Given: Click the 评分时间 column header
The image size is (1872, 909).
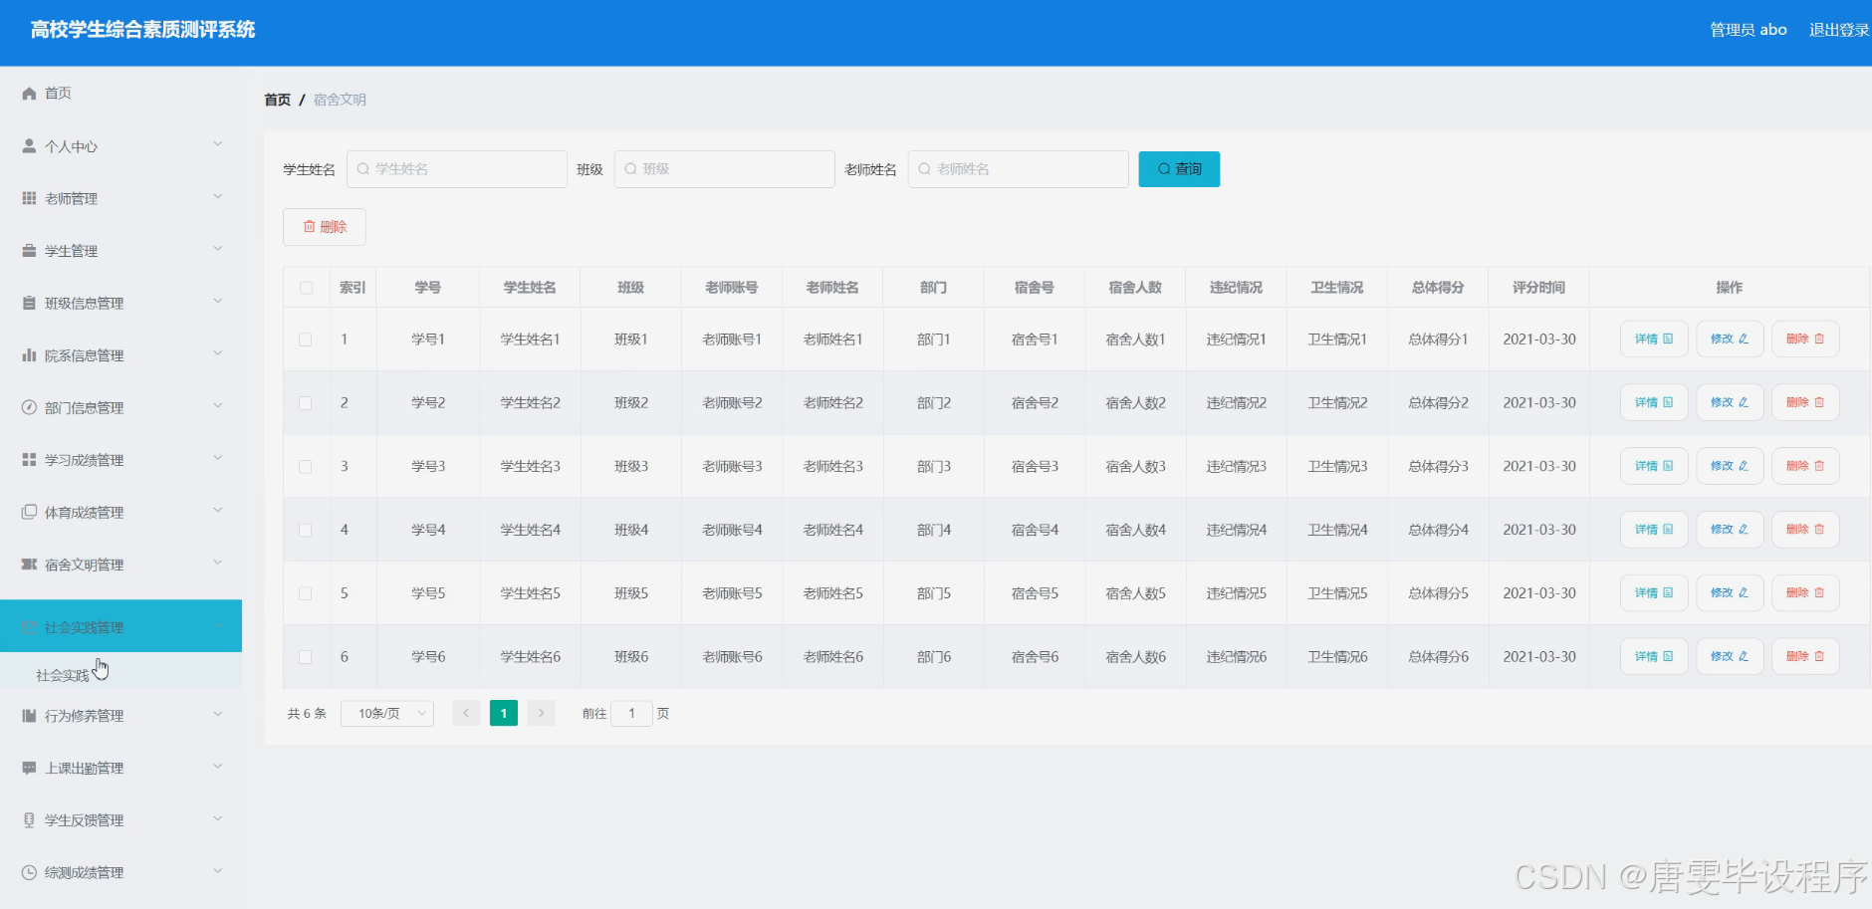Looking at the screenshot, I should click(x=1538, y=288).
